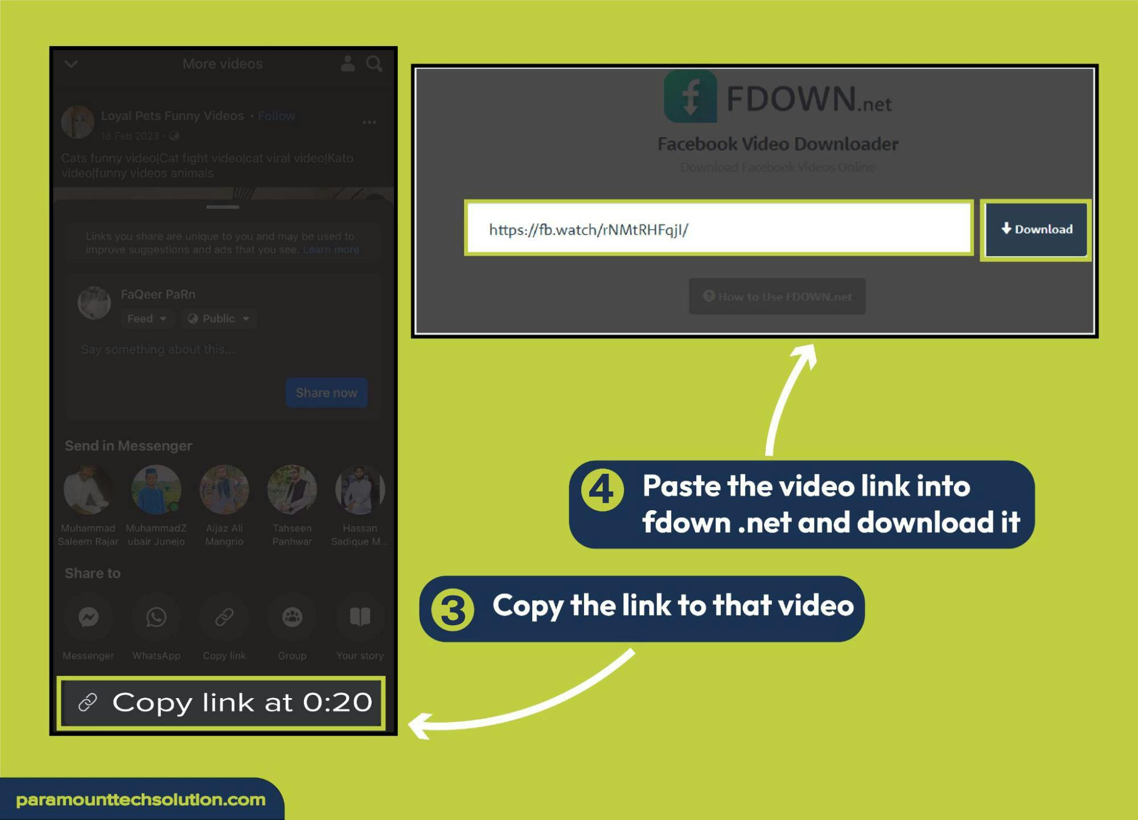Share via the Messenger icon

click(x=88, y=617)
